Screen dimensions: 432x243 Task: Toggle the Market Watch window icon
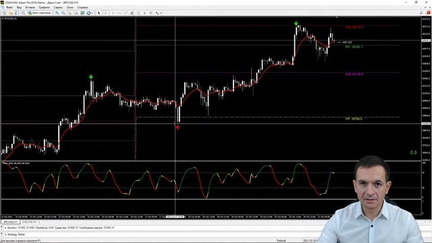pyautogui.click(x=17, y=13)
